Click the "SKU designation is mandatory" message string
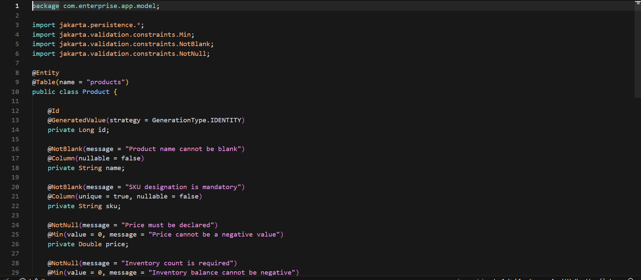641x280 pixels. pos(183,187)
